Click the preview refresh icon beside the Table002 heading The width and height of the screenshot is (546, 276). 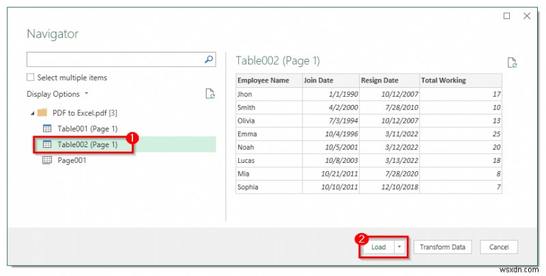click(x=512, y=63)
